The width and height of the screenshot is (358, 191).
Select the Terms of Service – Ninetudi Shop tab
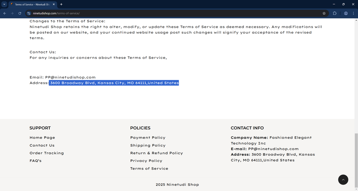33,4
